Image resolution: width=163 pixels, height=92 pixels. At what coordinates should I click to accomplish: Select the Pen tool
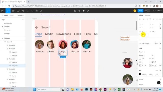(x=23, y=11)
